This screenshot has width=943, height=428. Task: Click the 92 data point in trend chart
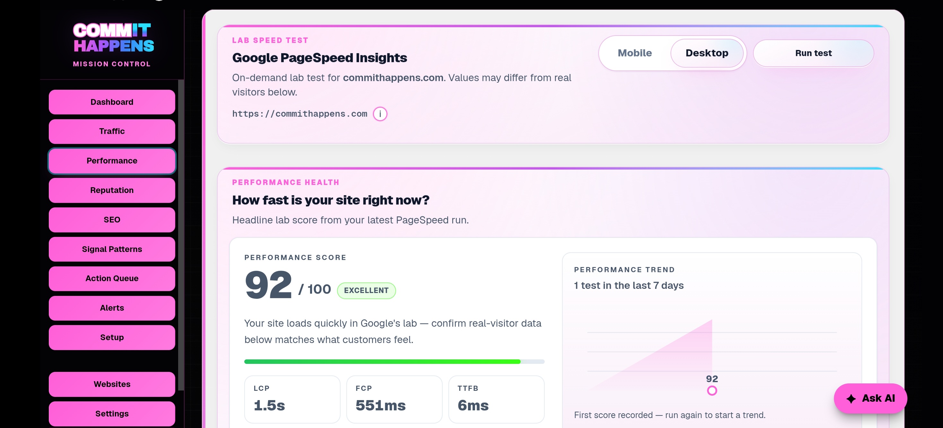(712, 391)
